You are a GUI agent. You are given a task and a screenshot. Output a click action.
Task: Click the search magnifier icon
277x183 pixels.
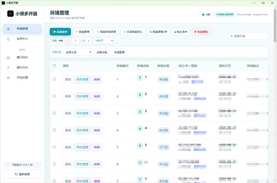coord(232,36)
